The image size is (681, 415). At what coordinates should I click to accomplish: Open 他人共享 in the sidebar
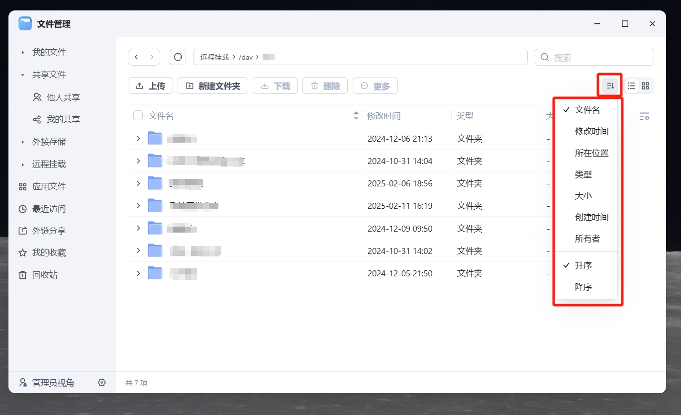[62, 97]
